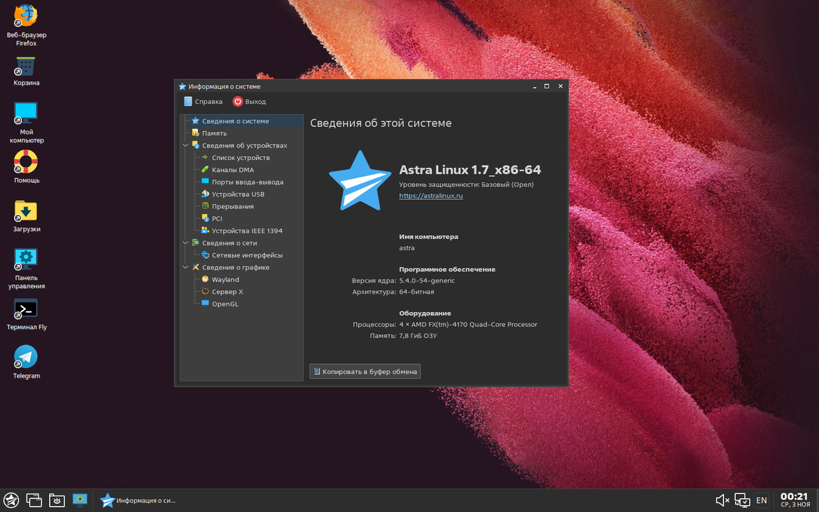Viewport: 819px width, 512px height.
Task: Collapse the Сведения о графике branch arrow
Action: 185,268
